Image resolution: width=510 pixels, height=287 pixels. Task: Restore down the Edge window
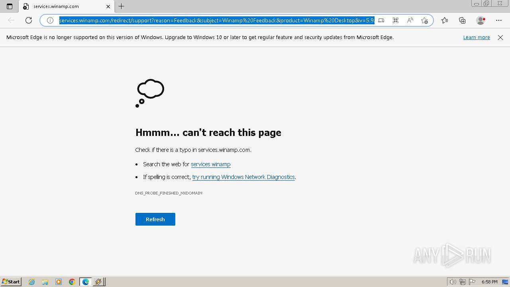(486, 4)
